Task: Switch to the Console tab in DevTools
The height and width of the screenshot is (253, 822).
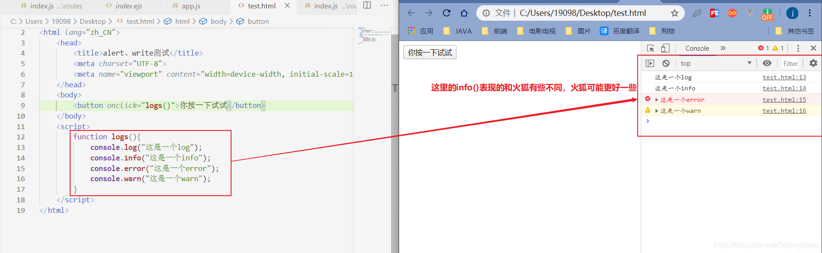Action: pos(697,48)
